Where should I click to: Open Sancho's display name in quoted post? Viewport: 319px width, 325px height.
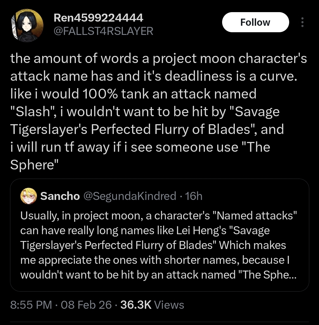pyautogui.click(x=60, y=196)
